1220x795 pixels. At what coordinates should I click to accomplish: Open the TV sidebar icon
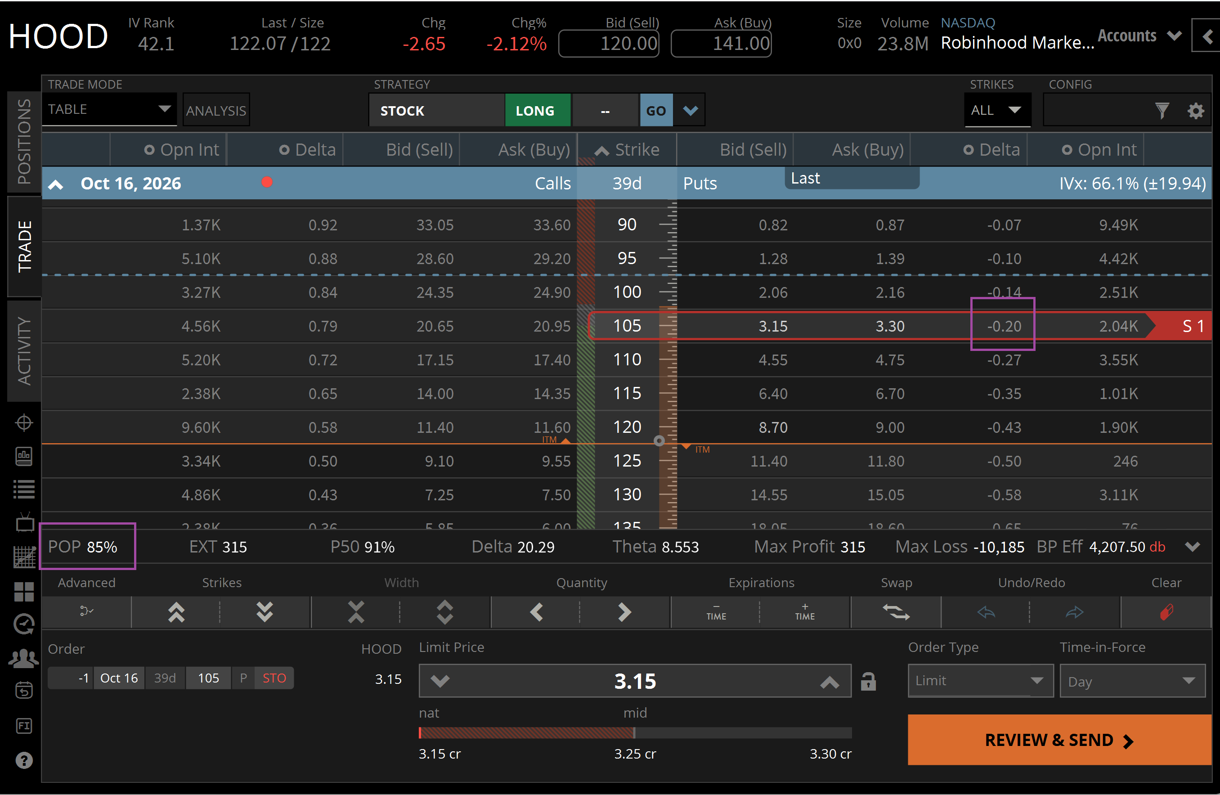[24, 522]
